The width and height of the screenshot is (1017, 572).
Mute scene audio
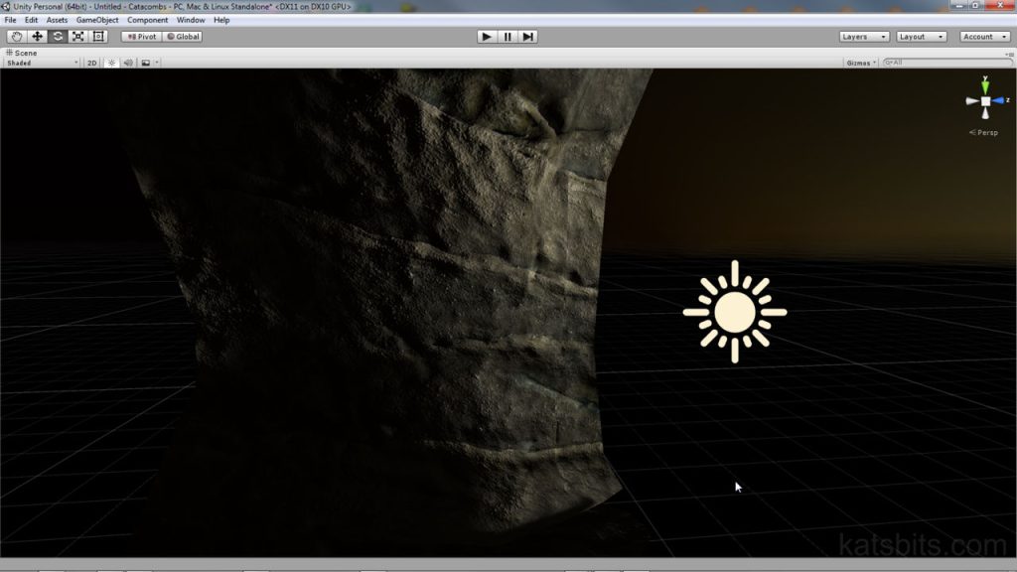tap(127, 63)
